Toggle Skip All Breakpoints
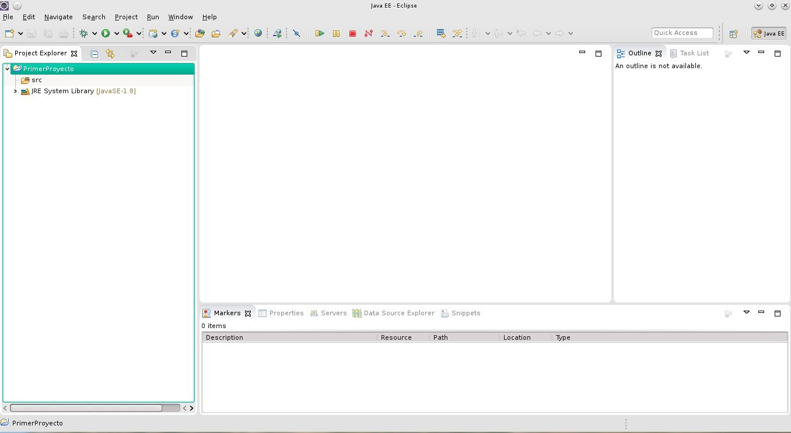 tap(297, 33)
